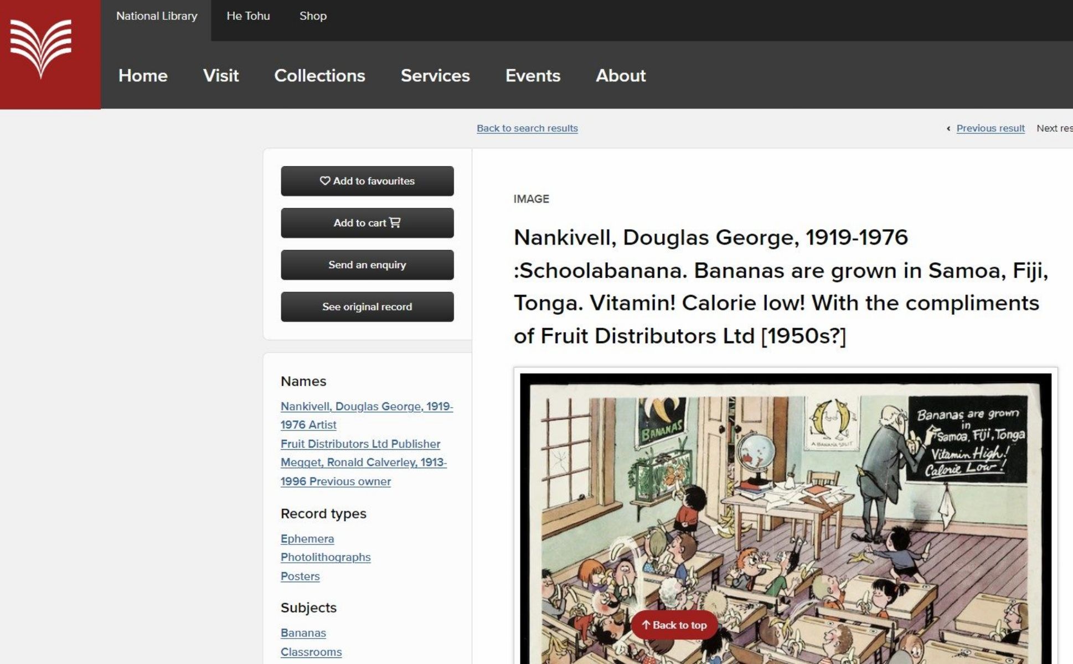Viewport: 1073px width, 664px height.
Task: Open the Ephemera record type link
Action: pyautogui.click(x=307, y=538)
